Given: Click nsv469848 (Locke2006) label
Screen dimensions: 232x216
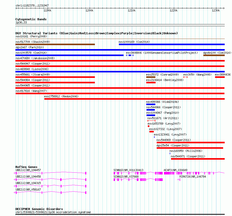Looking at the screenshot, I should pyautogui.click(x=32, y=69).
